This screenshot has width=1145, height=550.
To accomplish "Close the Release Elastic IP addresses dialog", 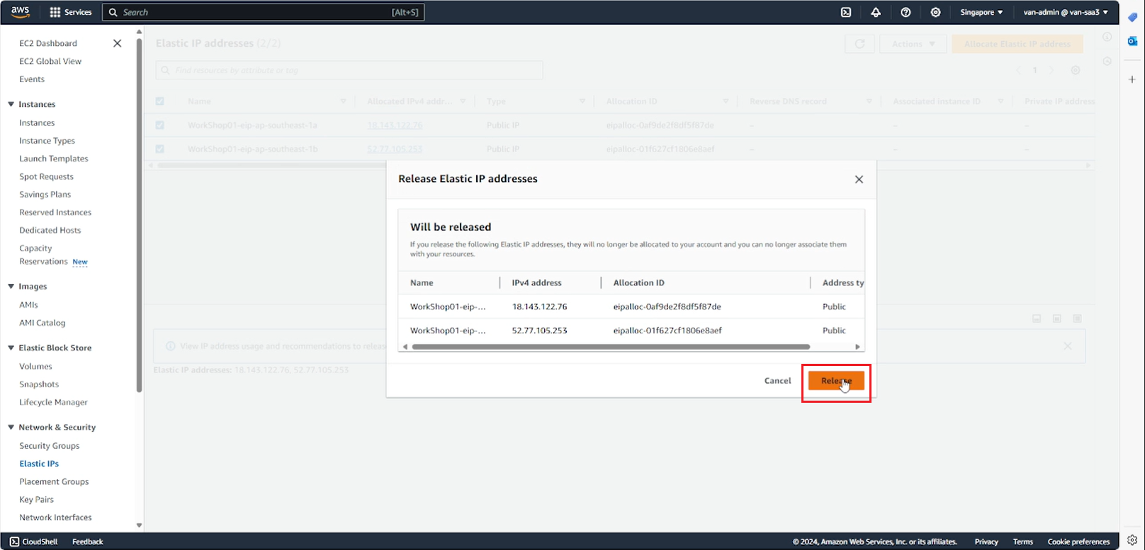I will 859,179.
